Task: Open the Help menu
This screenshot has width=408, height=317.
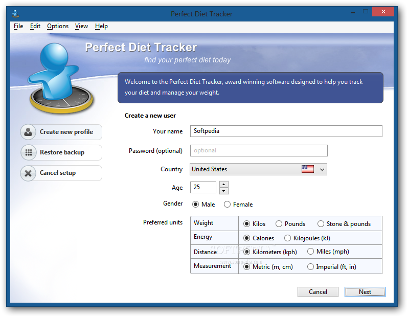Action: tap(101, 26)
